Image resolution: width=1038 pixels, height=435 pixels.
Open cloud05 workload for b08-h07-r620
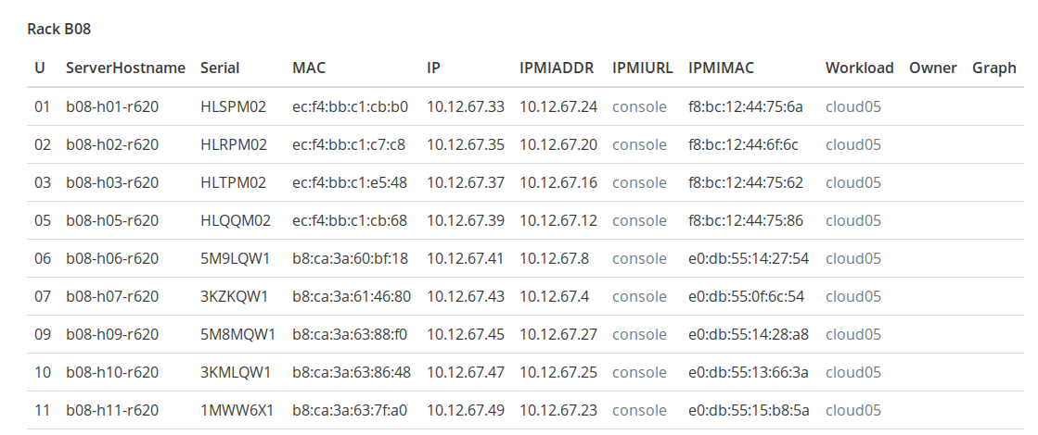click(x=852, y=296)
